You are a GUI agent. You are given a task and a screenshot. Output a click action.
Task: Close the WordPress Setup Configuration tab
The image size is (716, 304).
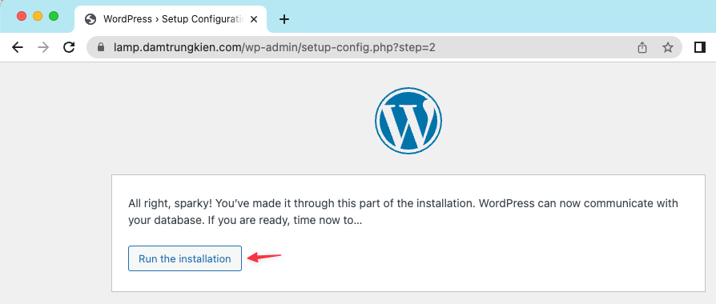(x=255, y=19)
